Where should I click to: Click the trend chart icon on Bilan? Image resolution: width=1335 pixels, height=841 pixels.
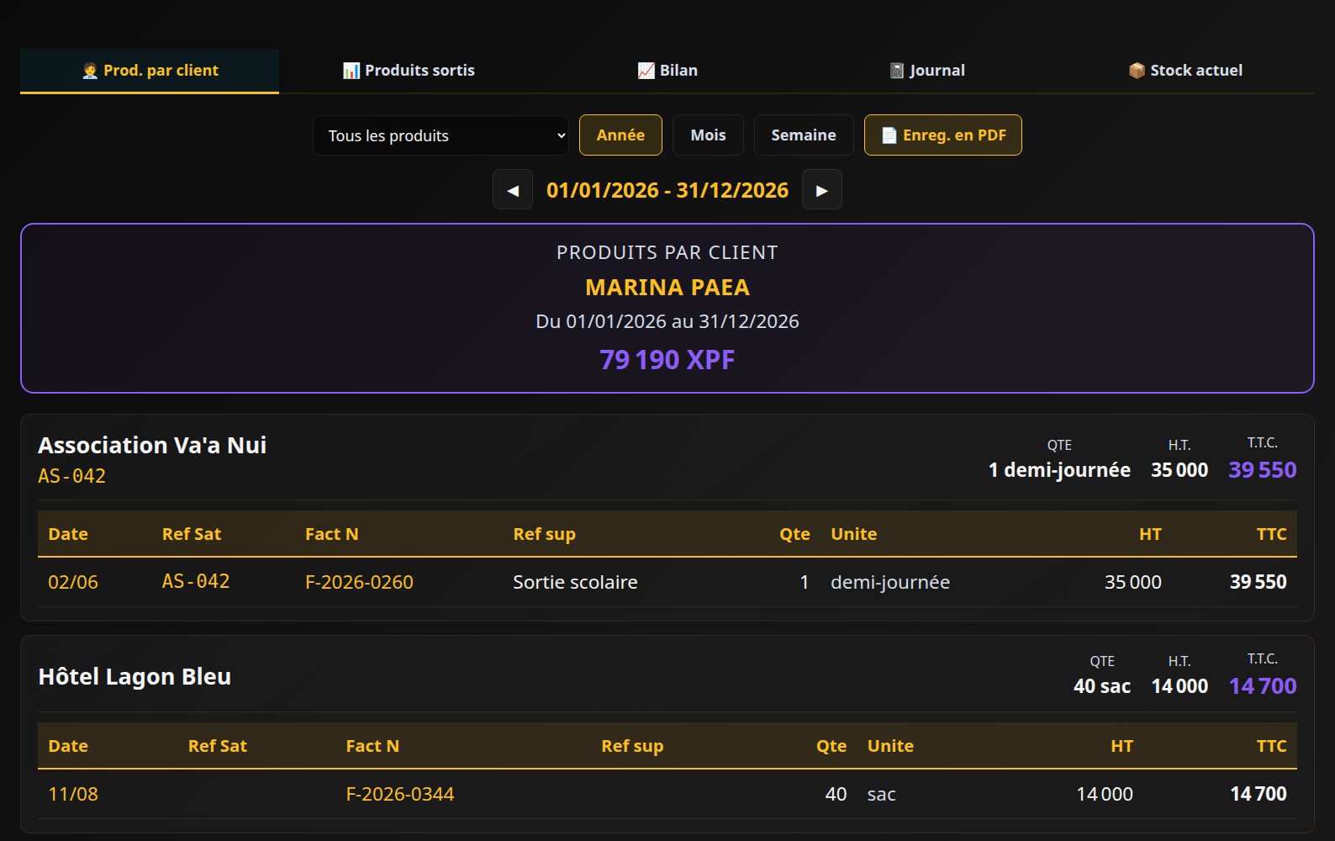tap(646, 71)
